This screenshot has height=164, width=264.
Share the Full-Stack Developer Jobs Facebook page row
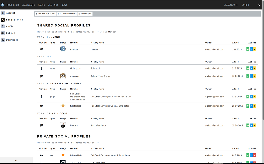pos(251,97)
